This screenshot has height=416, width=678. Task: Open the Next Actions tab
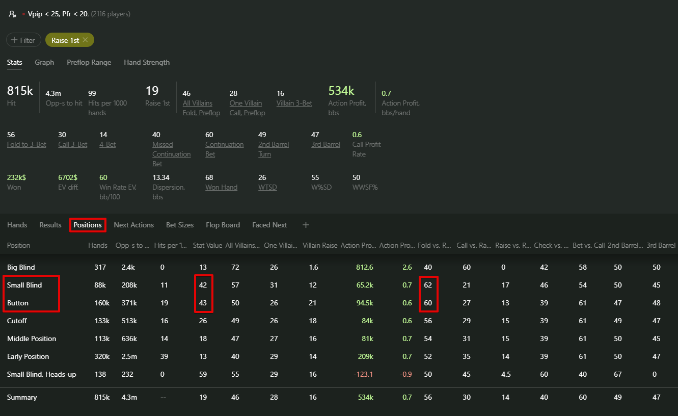tap(133, 225)
